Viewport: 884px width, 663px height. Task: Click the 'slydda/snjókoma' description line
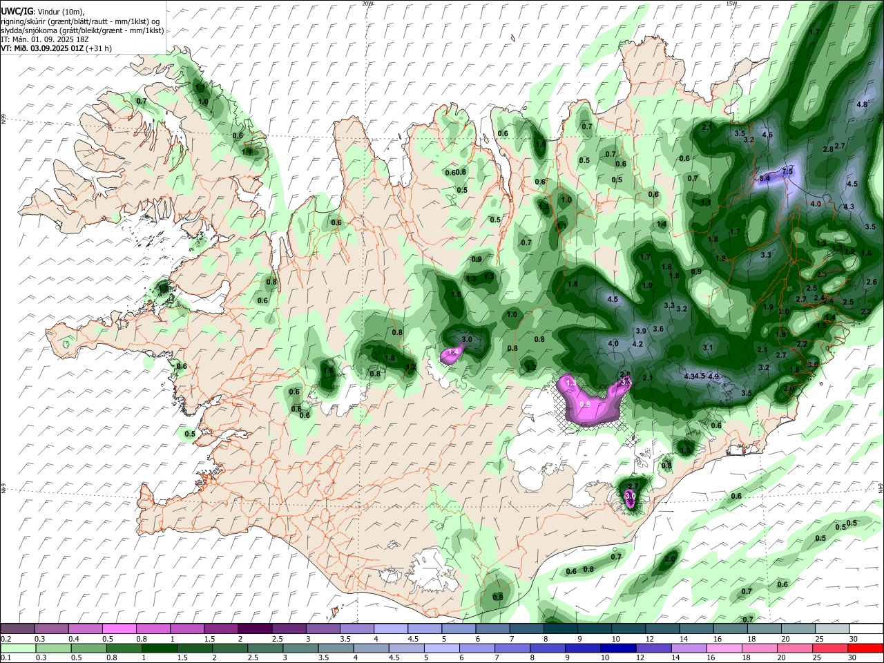[82, 30]
